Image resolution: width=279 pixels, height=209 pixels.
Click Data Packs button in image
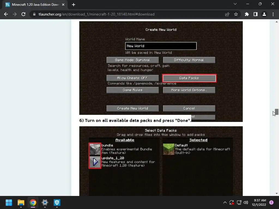pos(189,78)
